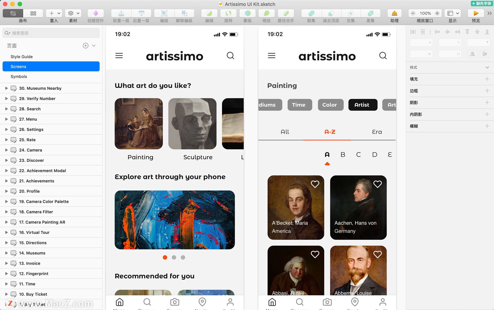Click the Sculpture category thumbnail
Screen dimensions: 494x310
coord(192,124)
